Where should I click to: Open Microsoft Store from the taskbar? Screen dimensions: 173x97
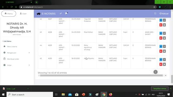pyautogui.click(x=77, y=95)
